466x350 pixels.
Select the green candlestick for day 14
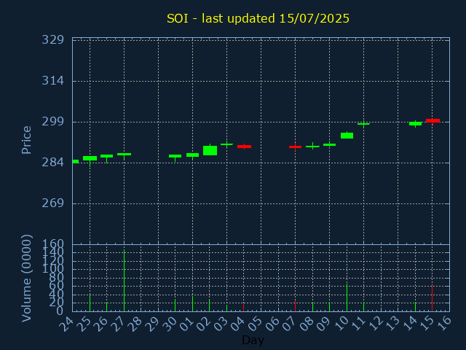point(415,123)
